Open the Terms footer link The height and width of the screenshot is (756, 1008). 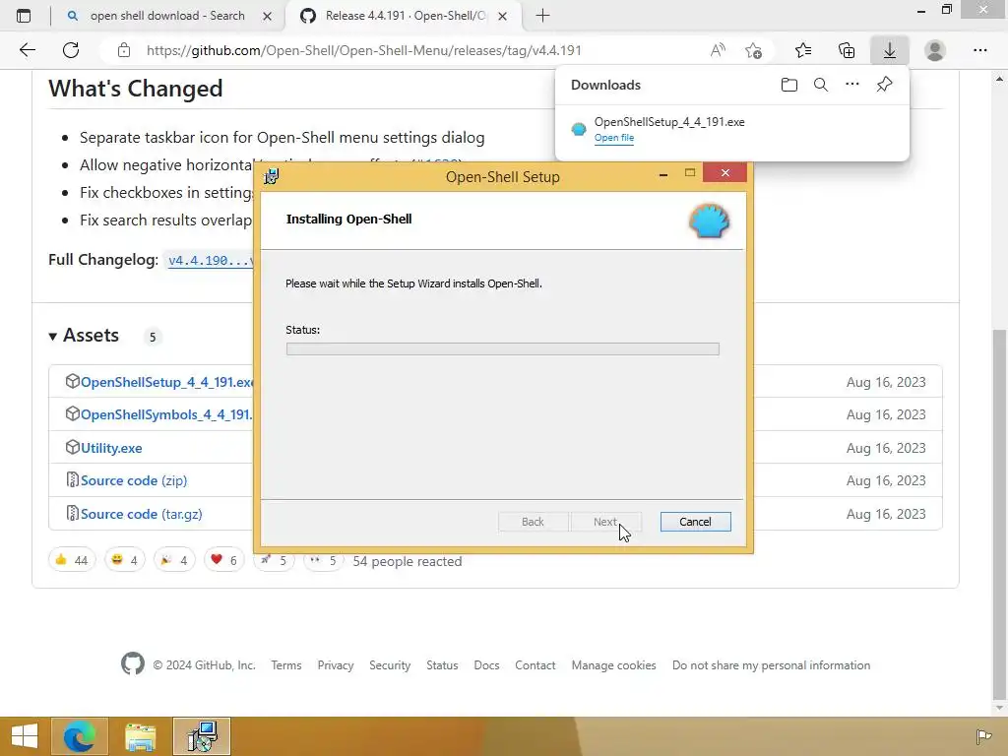coord(286,665)
